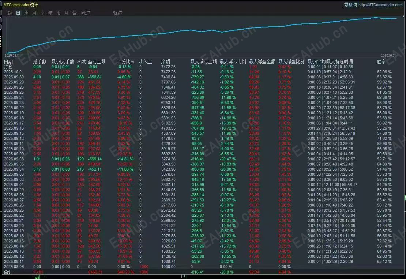Click the 日期 column header
The height and width of the screenshot is (279, 406).
click(8, 62)
